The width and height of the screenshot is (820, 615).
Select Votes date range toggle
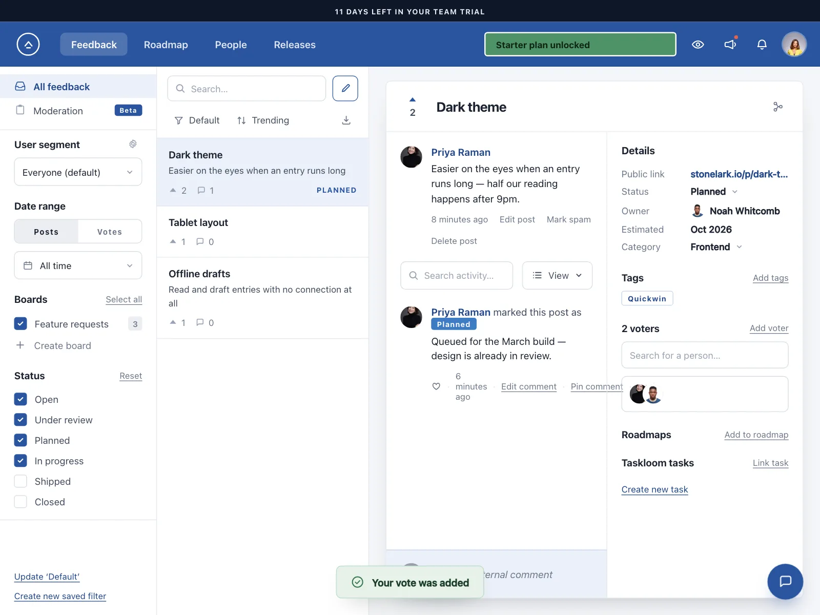pyautogui.click(x=110, y=232)
